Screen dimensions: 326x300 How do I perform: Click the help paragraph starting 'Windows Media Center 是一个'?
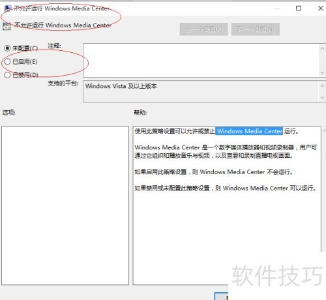pos(226,151)
